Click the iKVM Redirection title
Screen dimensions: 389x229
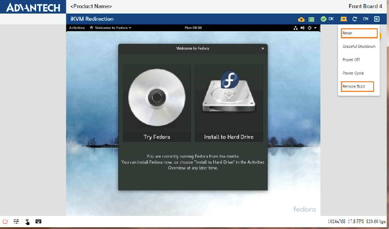[92, 19]
